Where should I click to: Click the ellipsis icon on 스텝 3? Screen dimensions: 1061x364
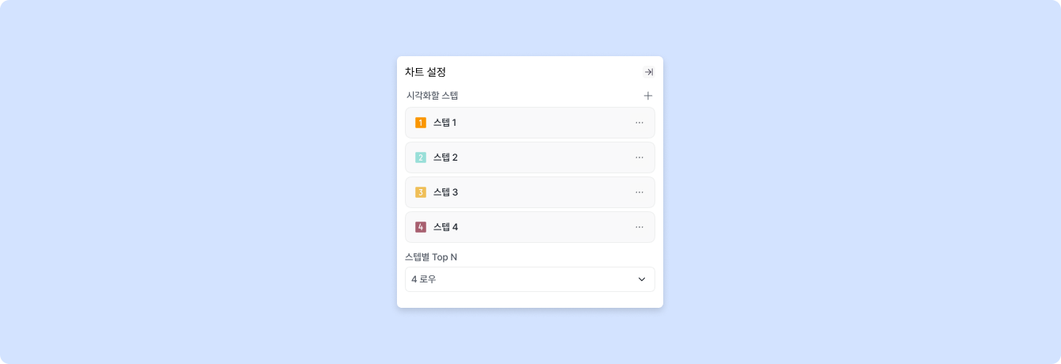point(639,192)
